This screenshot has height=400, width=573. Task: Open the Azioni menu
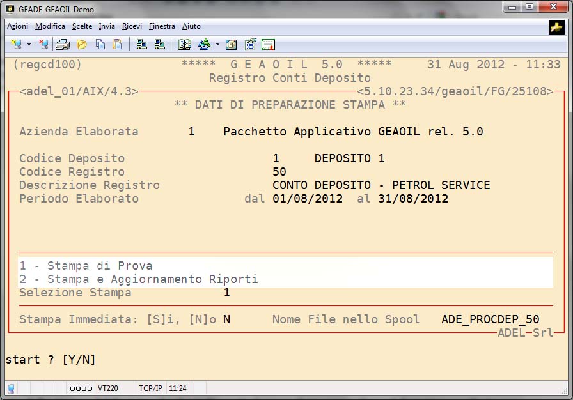pos(17,26)
